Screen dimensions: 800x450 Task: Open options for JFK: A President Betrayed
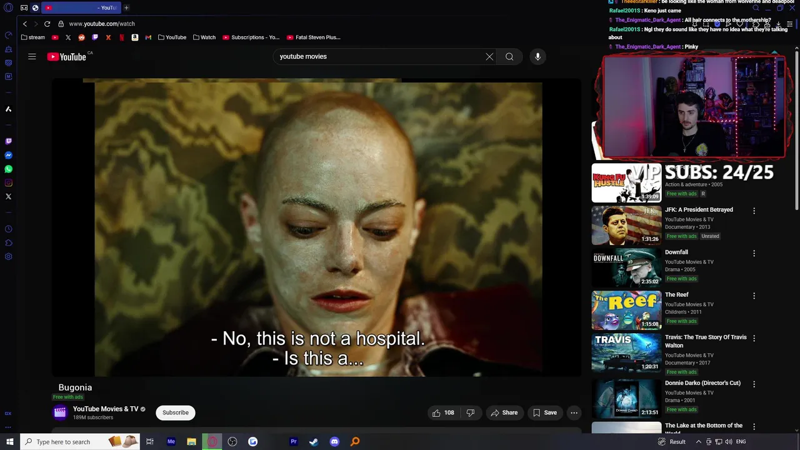point(754,211)
